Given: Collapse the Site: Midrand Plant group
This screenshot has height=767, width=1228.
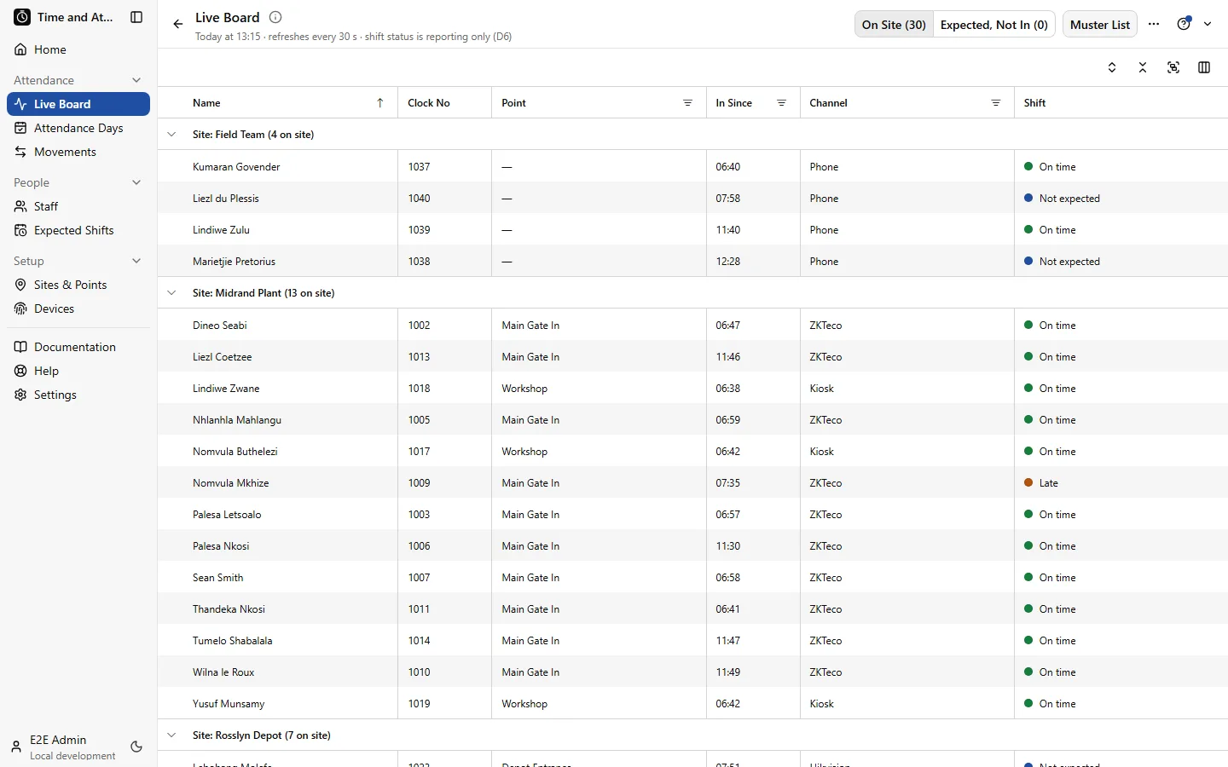Looking at the screenshot, I should (171, 293).
